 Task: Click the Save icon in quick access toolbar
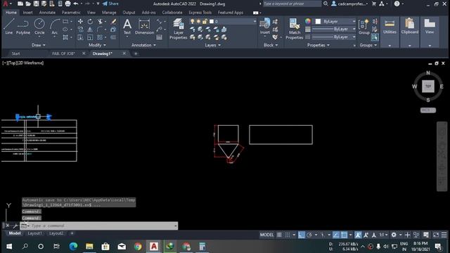click(x=36, y=4)
